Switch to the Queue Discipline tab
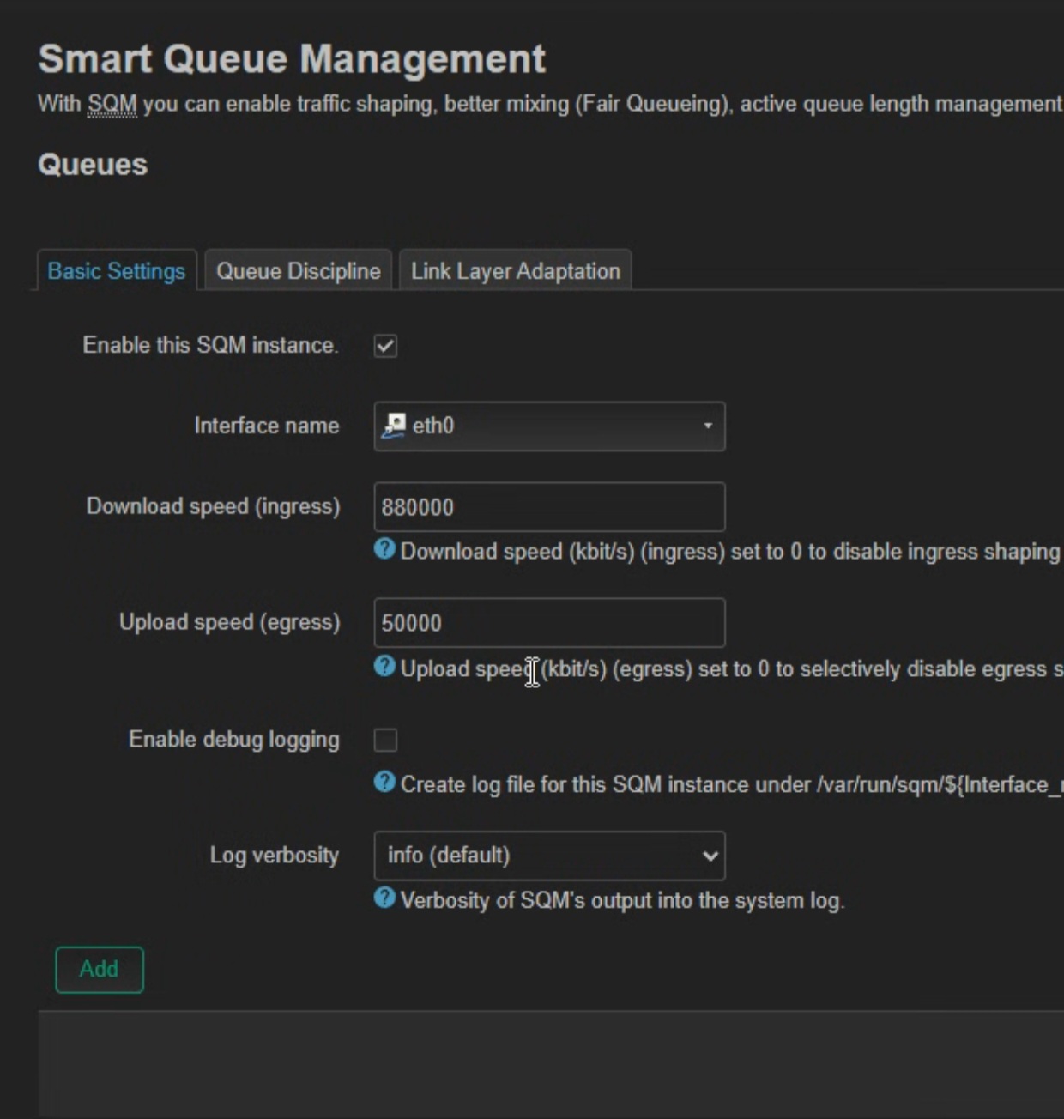Screen dimensions: 1064x1119 tap(298, 271)
